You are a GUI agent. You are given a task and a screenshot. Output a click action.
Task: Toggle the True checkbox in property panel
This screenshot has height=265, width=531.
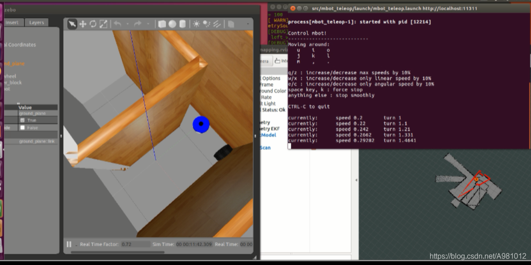pyautogui.click(x=23, y=120)
